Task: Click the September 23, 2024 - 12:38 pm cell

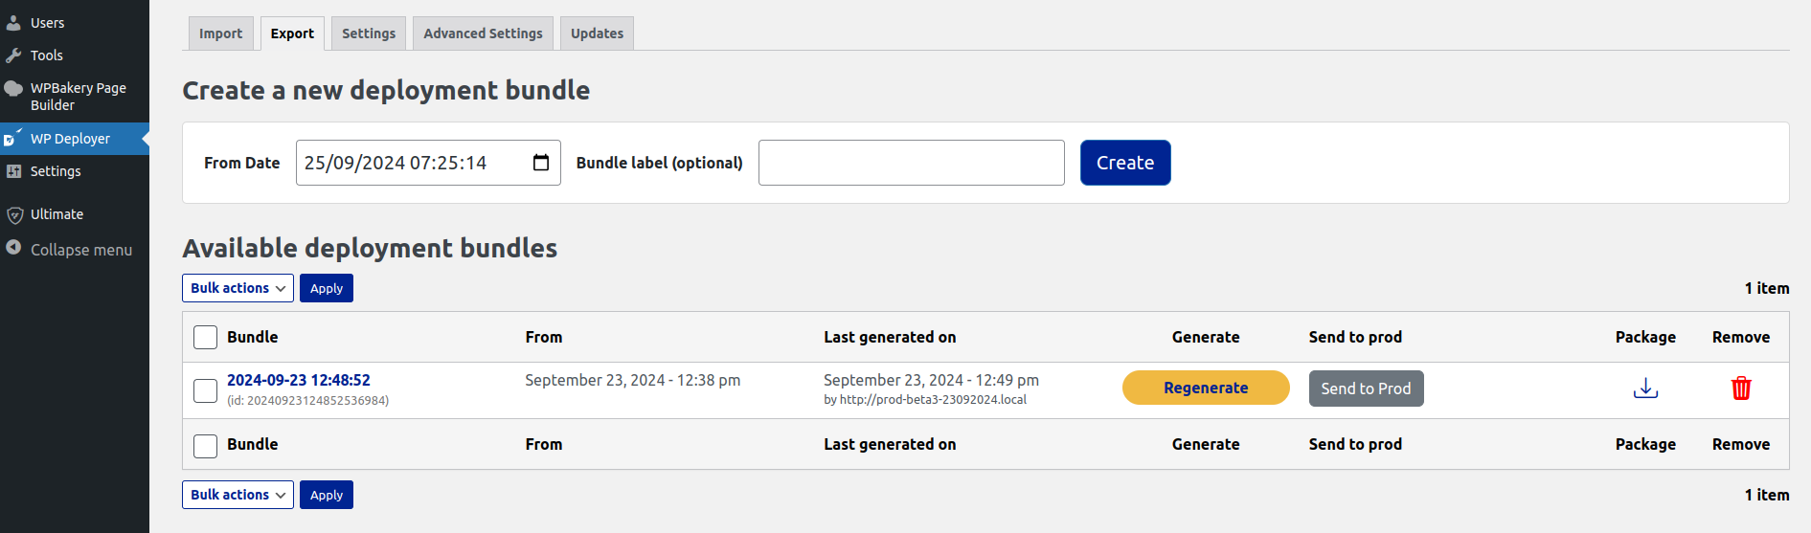Action: (x=632, y=380)
